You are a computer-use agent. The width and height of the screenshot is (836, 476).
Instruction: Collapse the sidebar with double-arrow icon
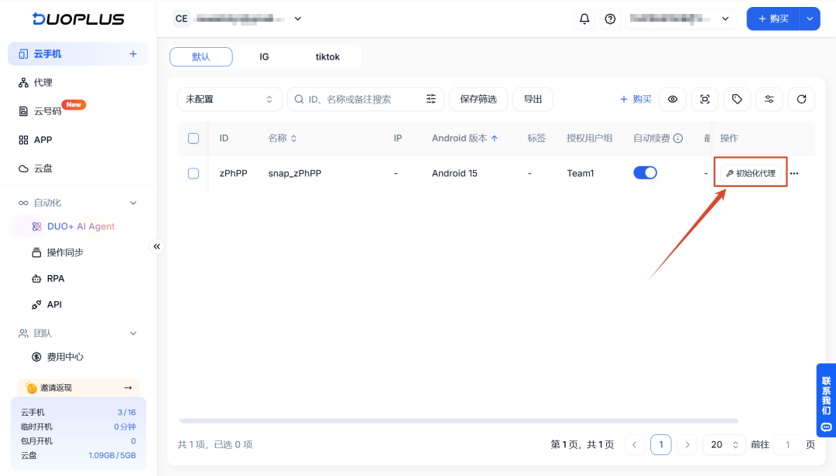pos(156,246)
